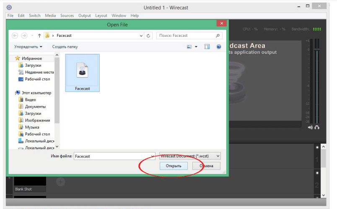
Task: Click the Отмена button
Action: 206,166
